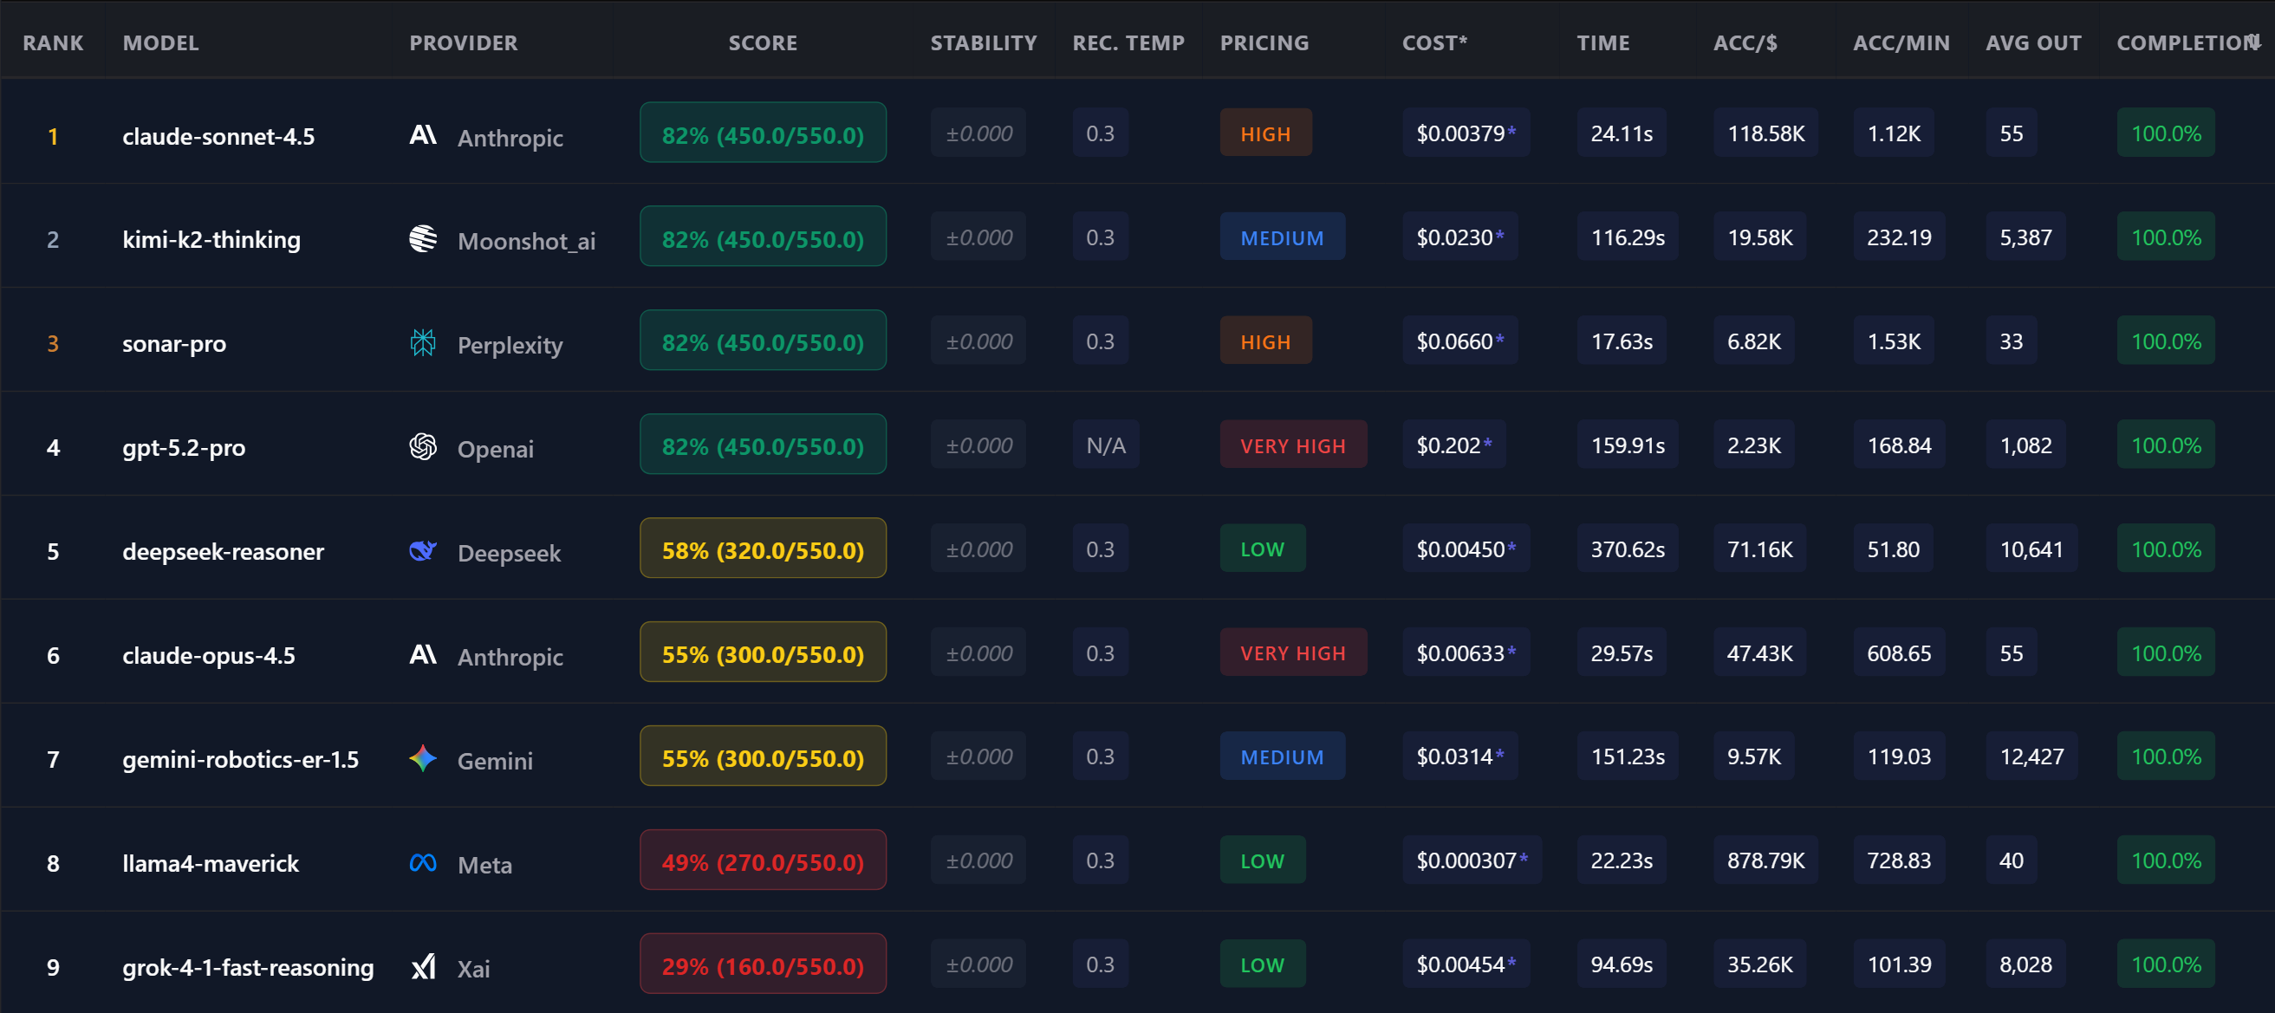Open cost details via asterisk beside $0.202
2275x1013 pixels.
click(1489, 442)
